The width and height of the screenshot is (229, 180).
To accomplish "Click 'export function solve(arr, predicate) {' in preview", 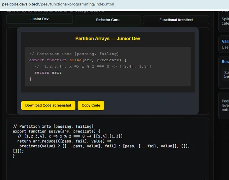I will tap(78, 60).
